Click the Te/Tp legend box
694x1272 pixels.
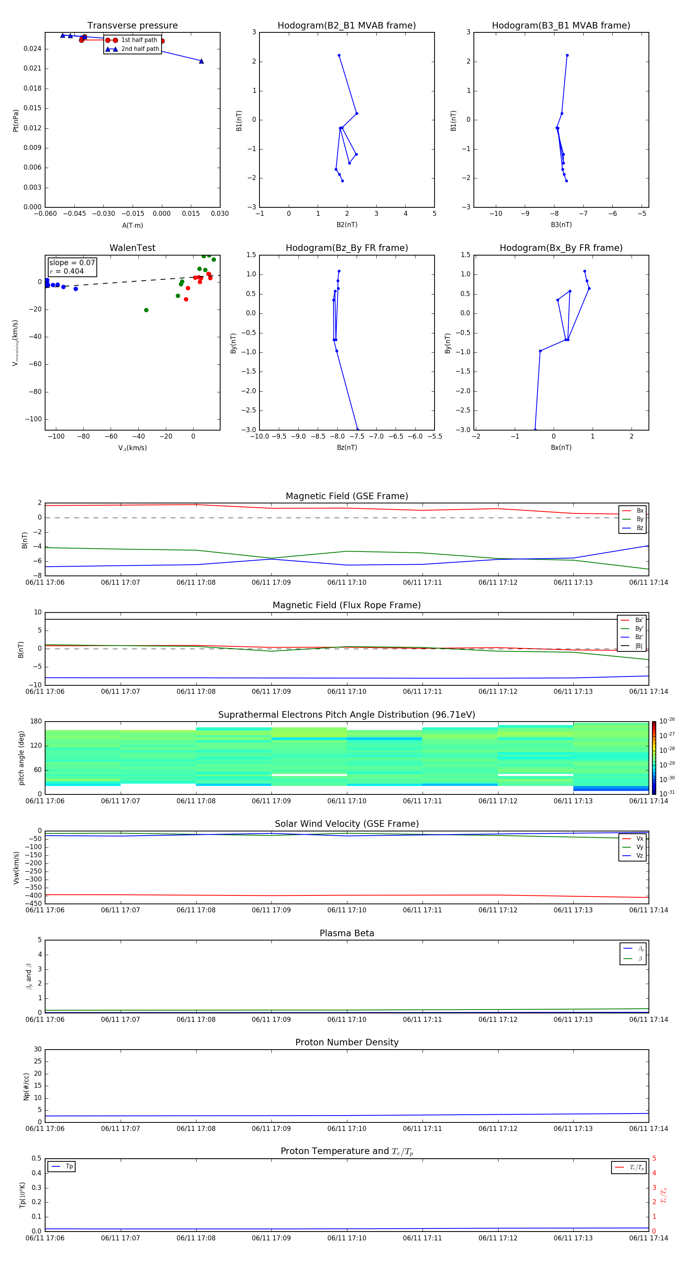tap(628, 1167)
